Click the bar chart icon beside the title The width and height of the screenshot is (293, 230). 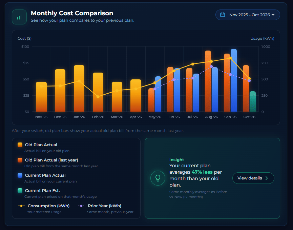tap(19, 17)
